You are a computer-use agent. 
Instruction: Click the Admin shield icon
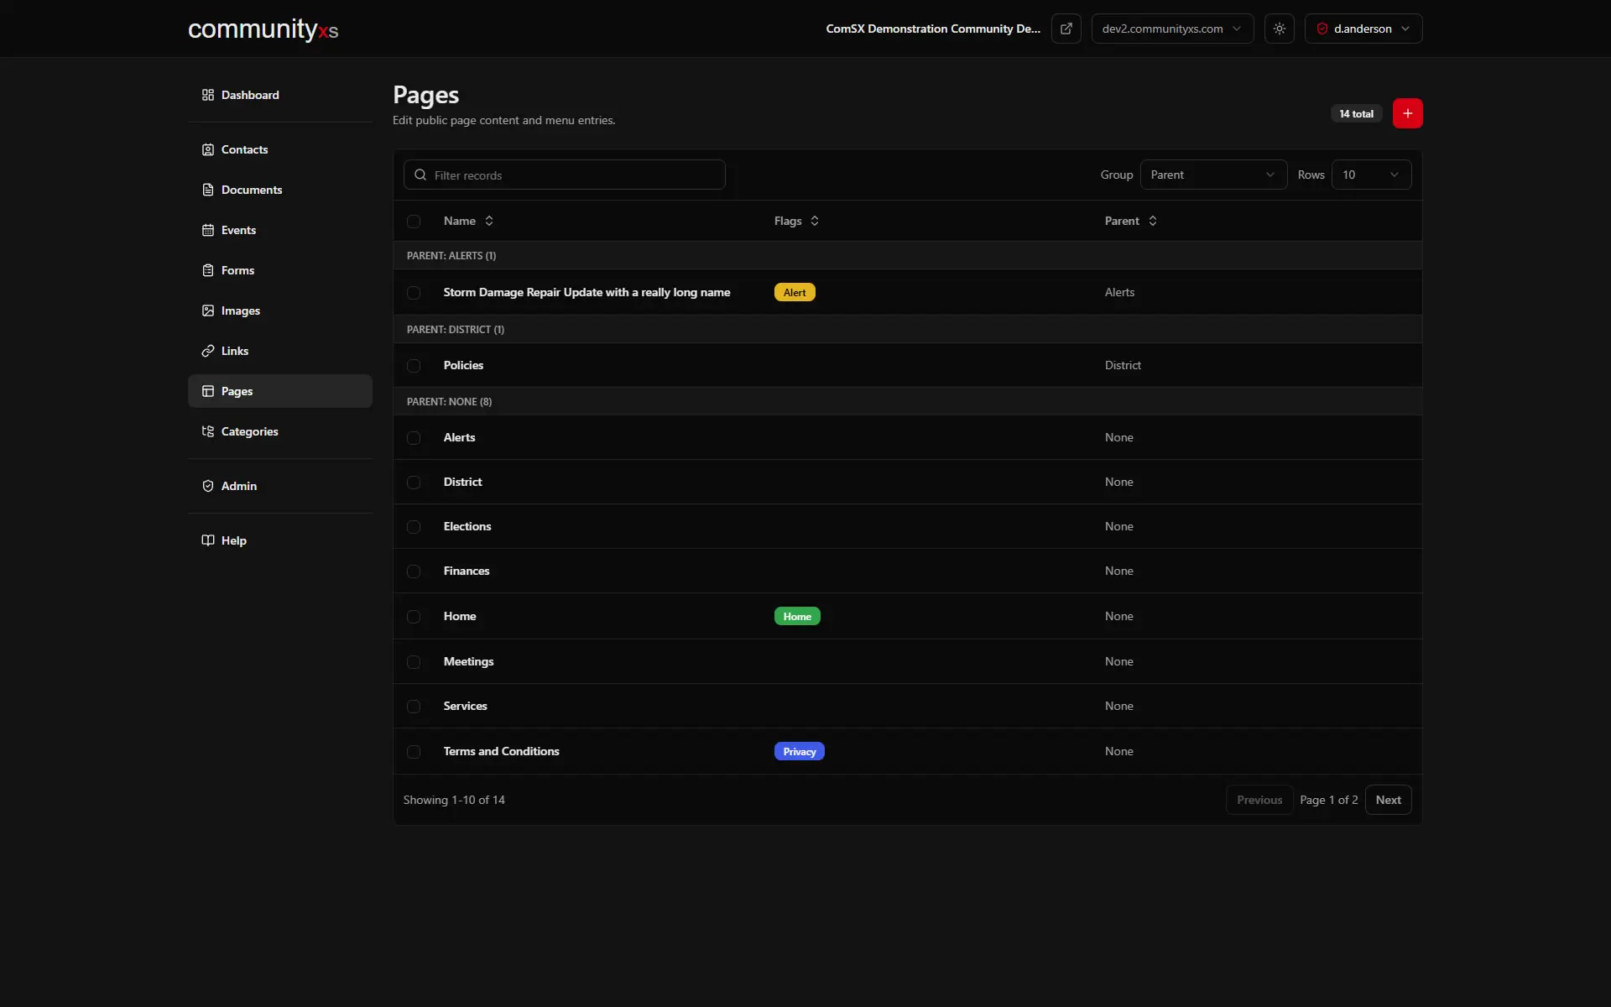point(208,486)
